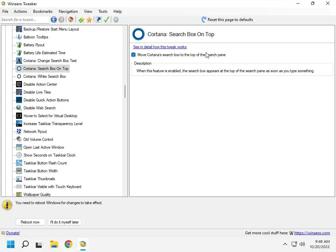Click the Network Flyout icon
Image resolution: width=336 pixels, height=252 pixels.
19,132
